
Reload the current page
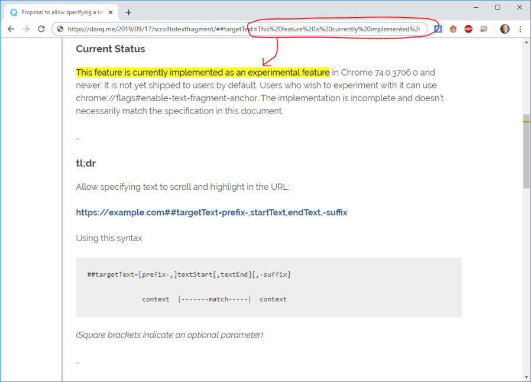[41, 28]
